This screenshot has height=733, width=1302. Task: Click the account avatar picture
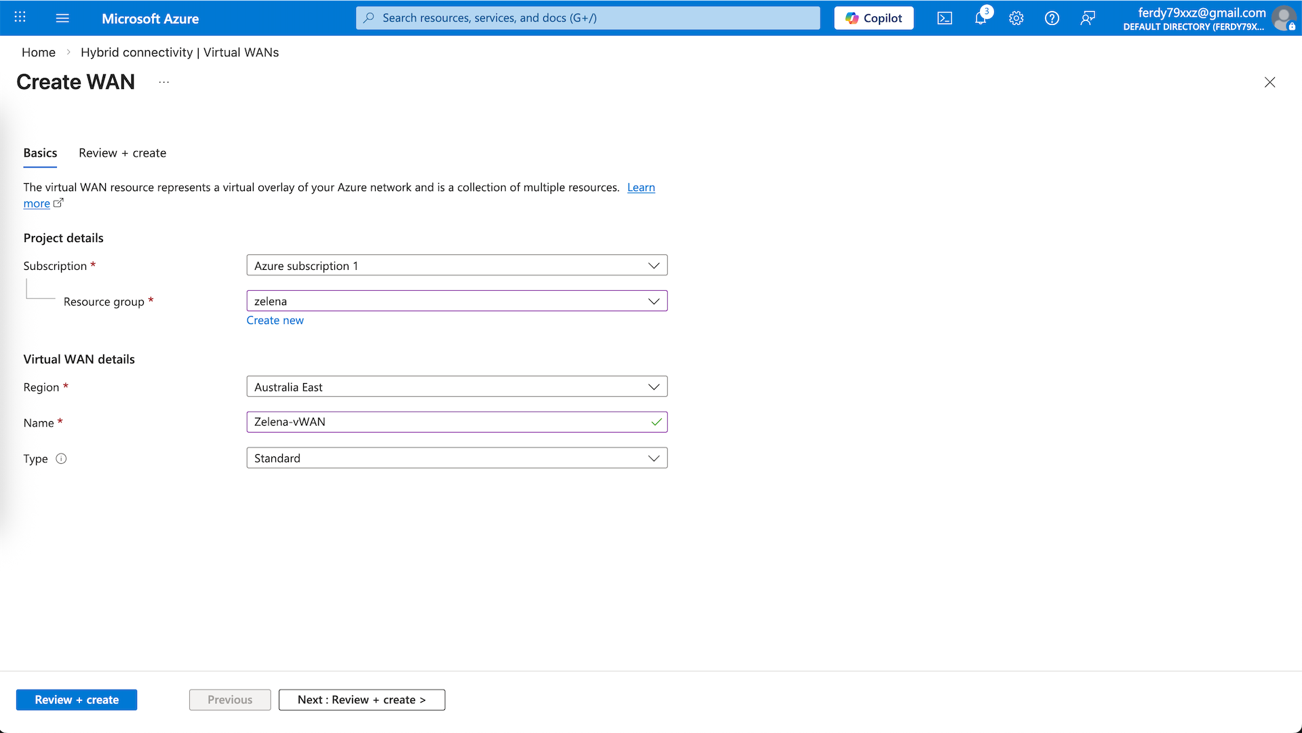1283,18
